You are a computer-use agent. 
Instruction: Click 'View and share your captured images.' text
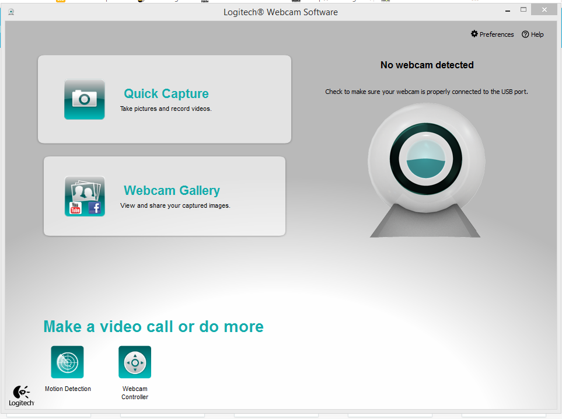[x=175, y=205]
